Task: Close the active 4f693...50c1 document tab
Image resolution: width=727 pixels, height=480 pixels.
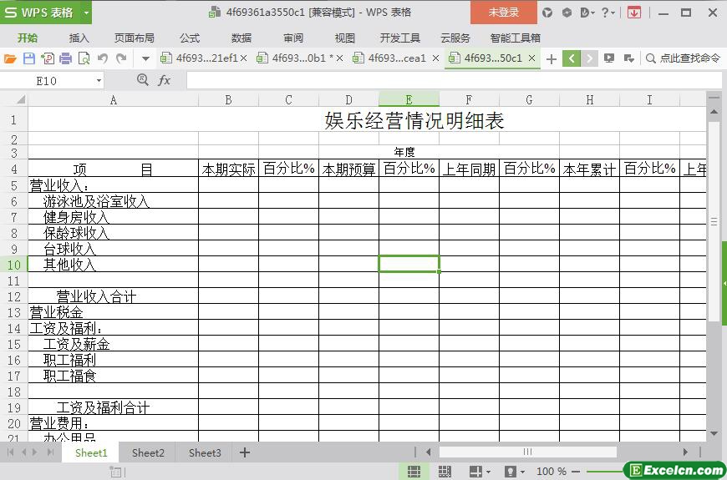Action: (x=532, y=58)
